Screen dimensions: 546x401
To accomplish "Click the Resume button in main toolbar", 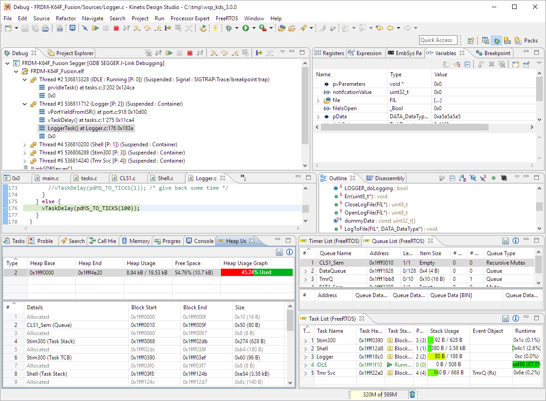I will click(x=95, y=28).
